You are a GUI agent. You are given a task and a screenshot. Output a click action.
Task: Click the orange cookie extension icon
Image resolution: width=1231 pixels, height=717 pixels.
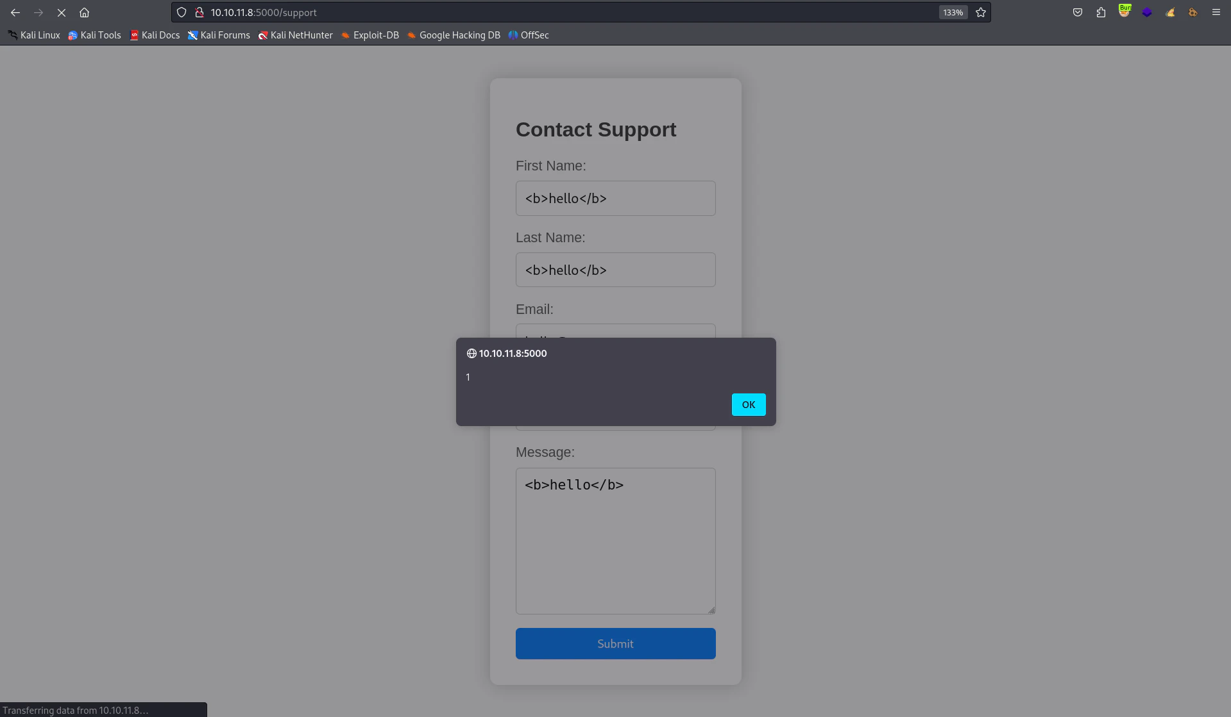point(1193,12)
